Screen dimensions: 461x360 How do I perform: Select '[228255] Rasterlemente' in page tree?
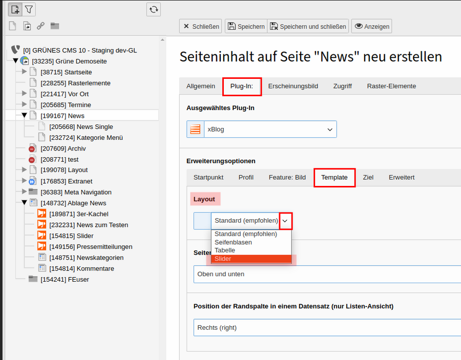[76, 83]
